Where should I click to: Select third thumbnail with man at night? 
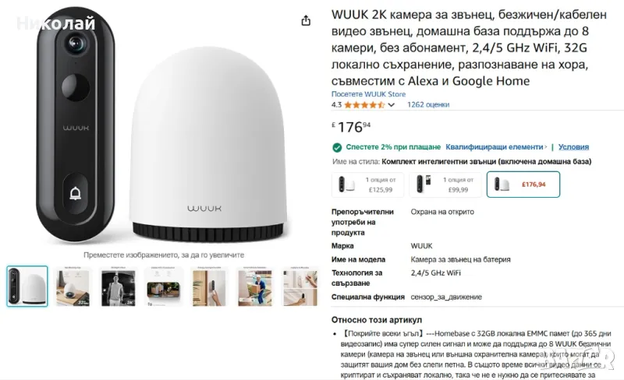119,287
